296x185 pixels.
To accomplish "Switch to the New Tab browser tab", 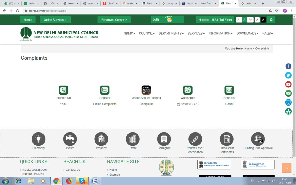I will (x=207, y=3).
